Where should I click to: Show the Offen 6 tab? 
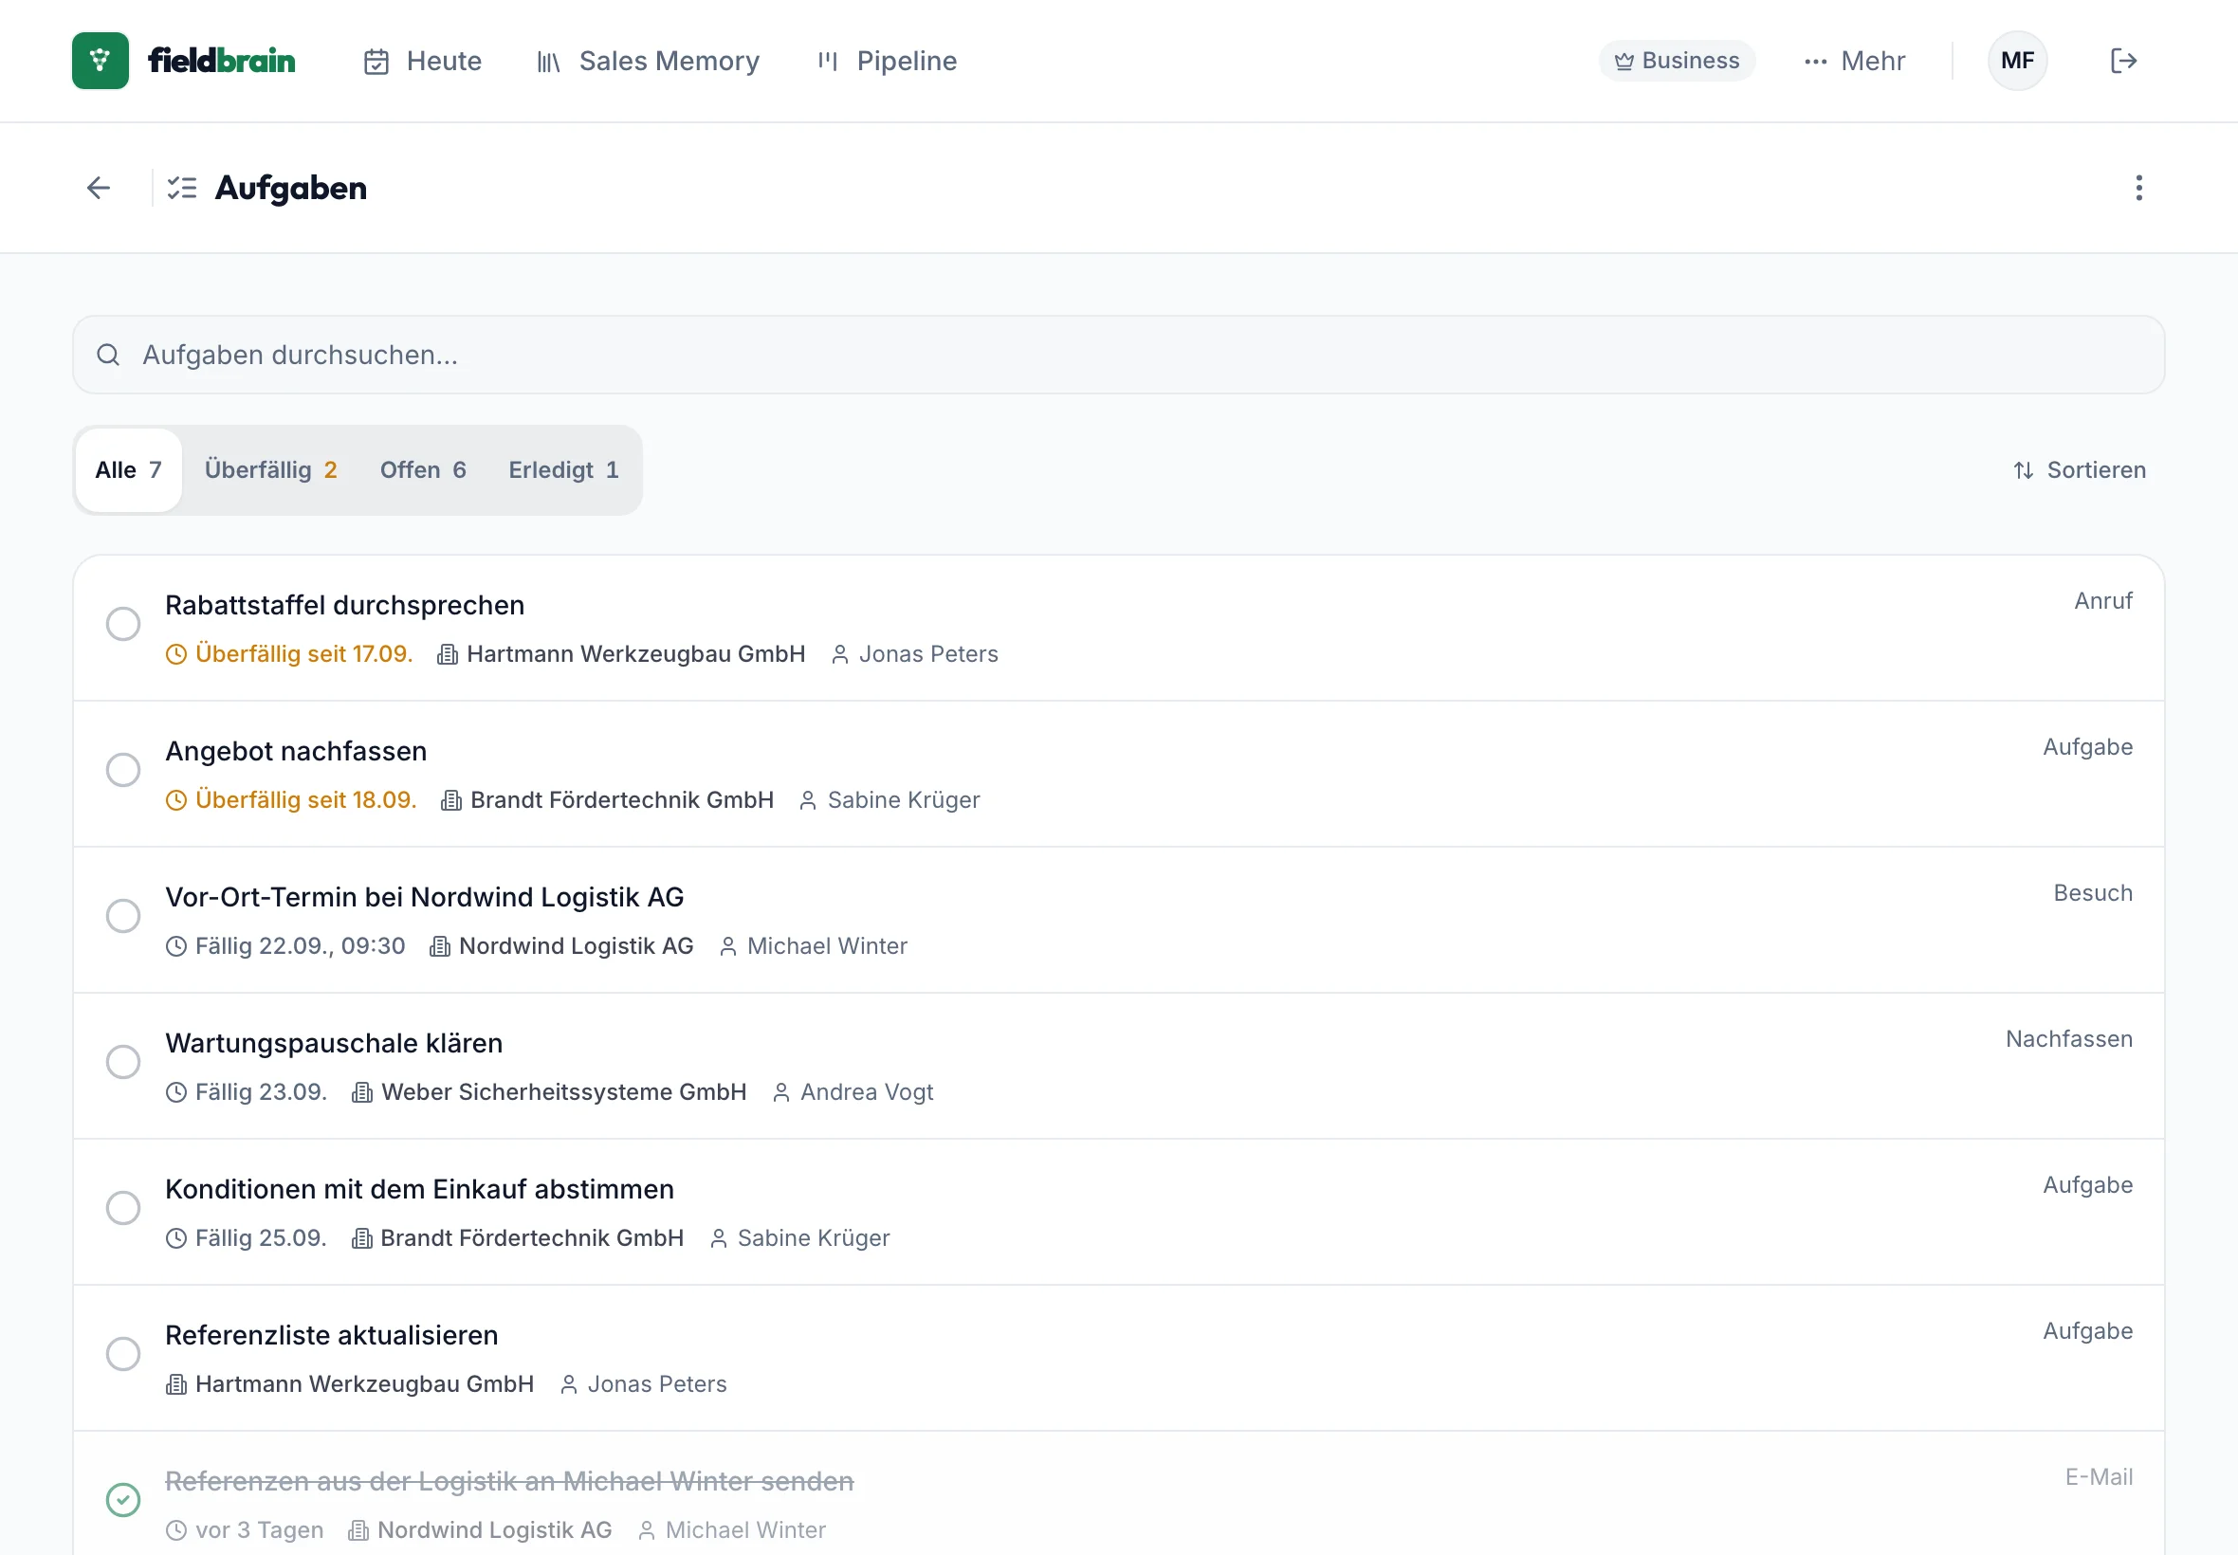423,470
